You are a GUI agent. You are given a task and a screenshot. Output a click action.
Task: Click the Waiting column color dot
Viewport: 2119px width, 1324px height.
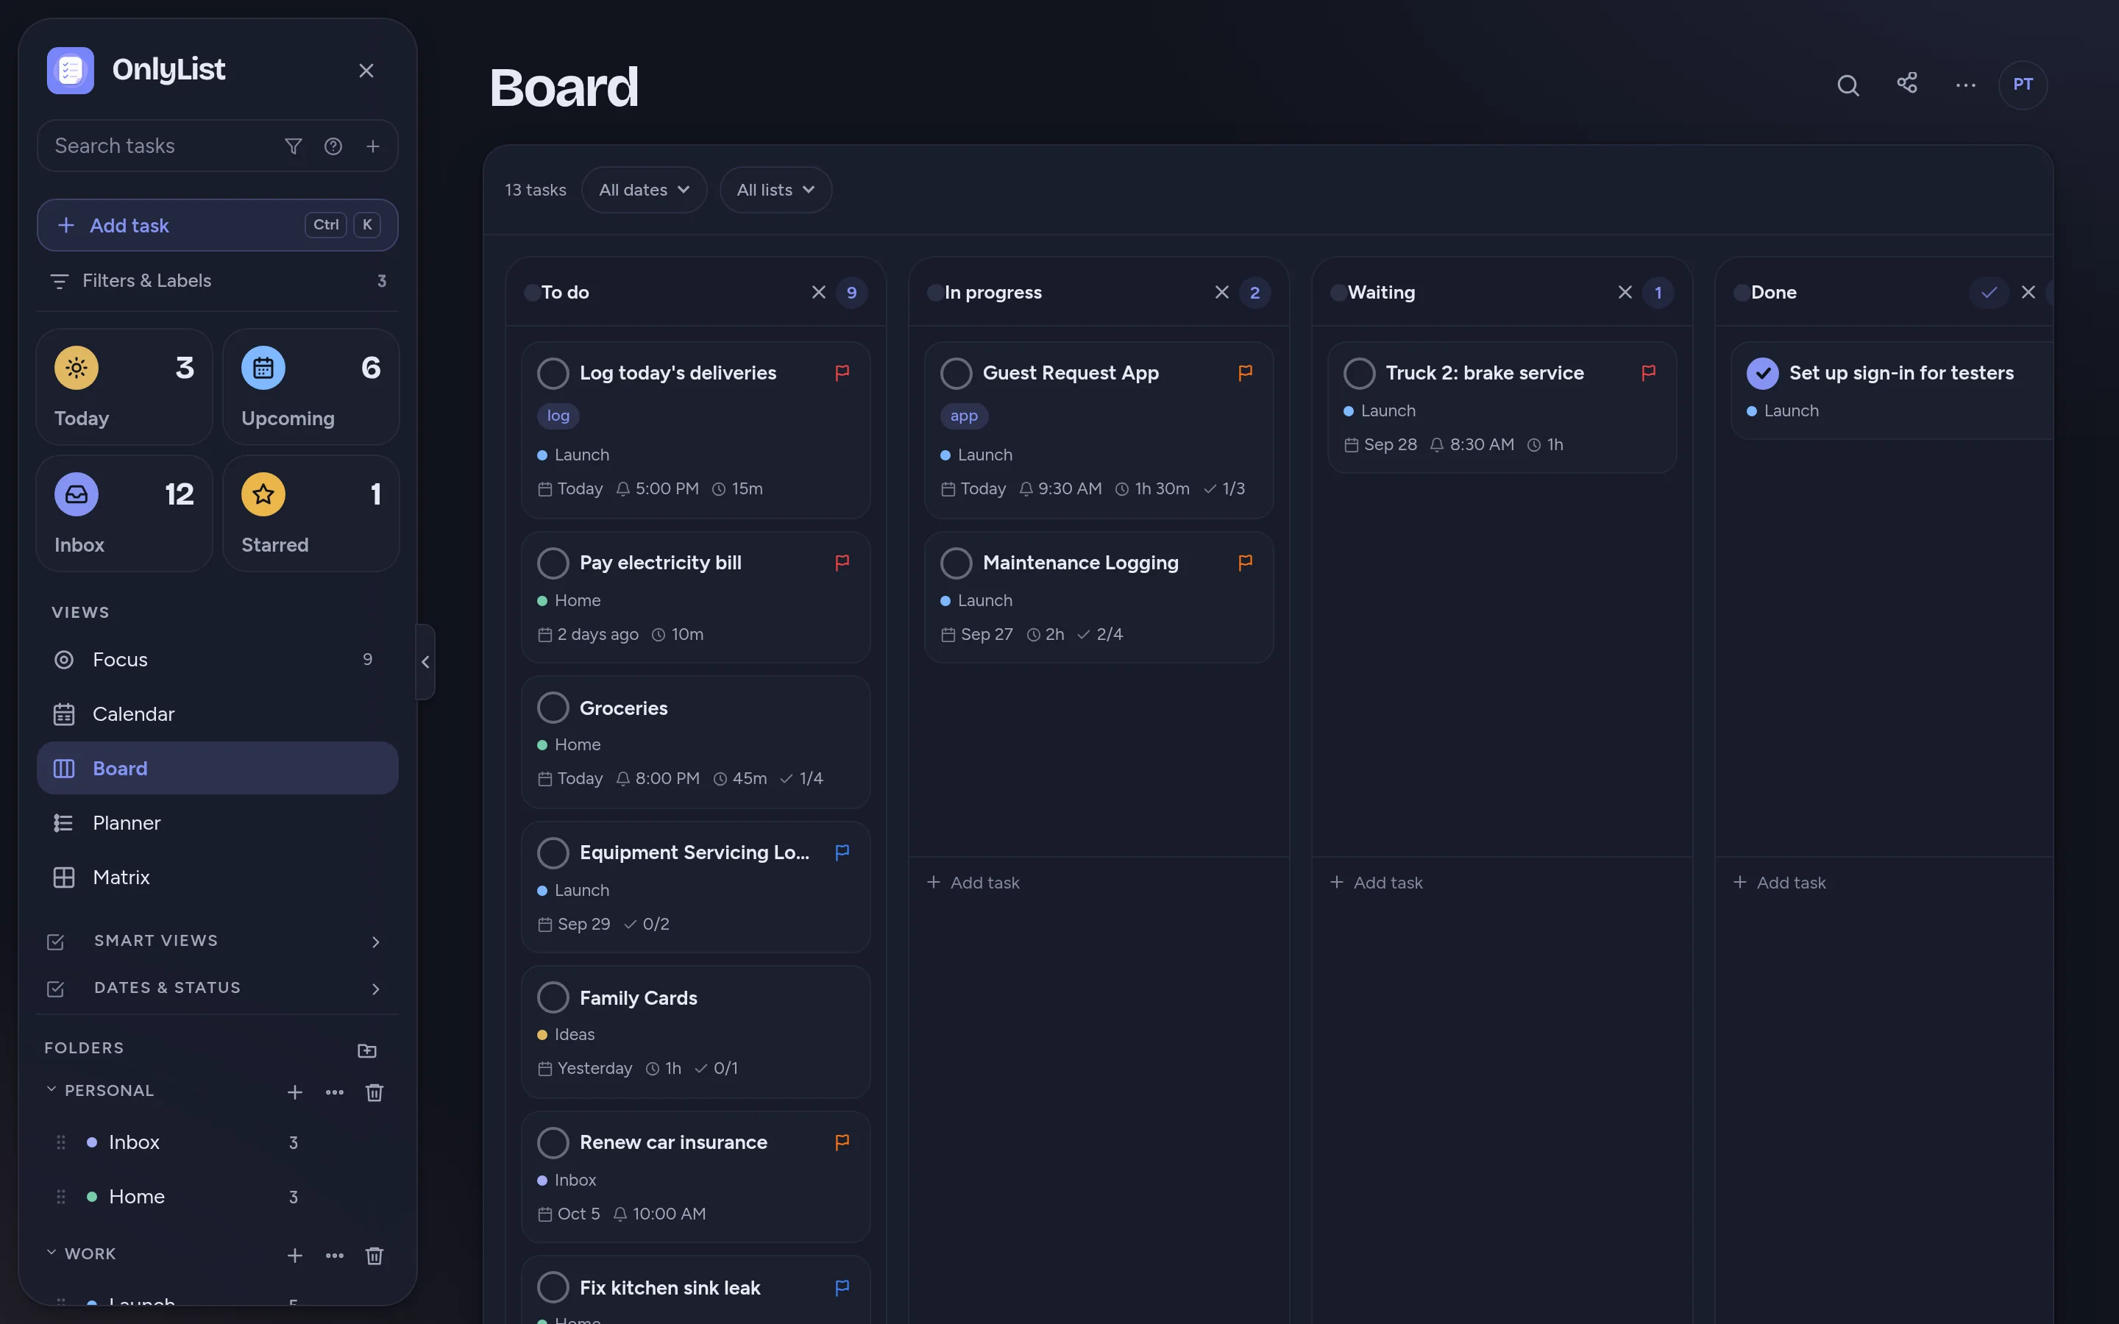pos(1338,293)
